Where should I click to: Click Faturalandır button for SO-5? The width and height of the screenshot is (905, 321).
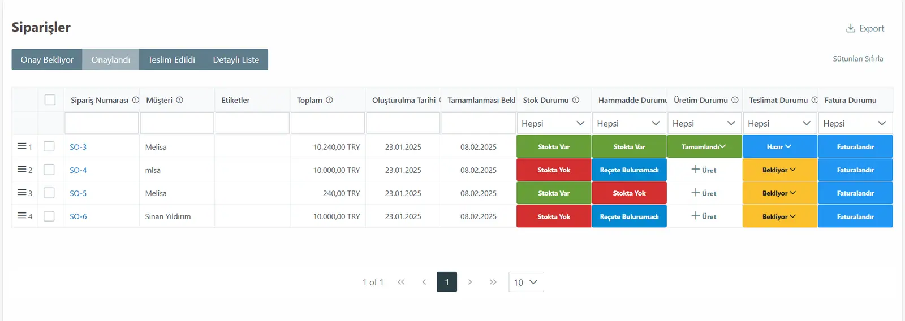[855, 193]
